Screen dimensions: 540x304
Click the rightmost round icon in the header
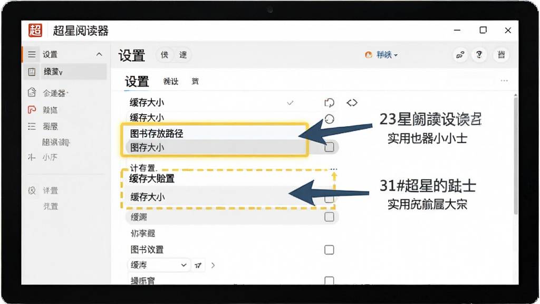tap(501, 55)
